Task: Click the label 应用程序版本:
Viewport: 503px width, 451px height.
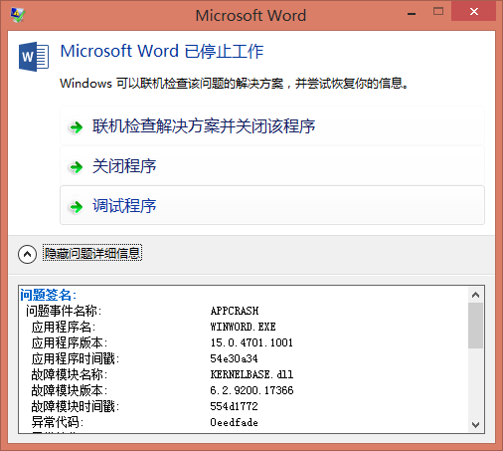Action: pyautogui.click(x=70, y=342)
